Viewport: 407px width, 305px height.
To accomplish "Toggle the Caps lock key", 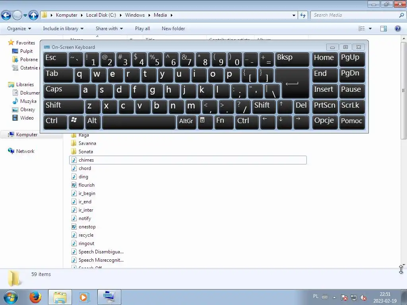I will 61,91.
